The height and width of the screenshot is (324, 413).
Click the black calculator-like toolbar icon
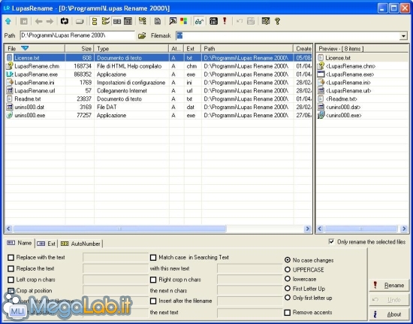pyautogui.click(x=213, y=21)
